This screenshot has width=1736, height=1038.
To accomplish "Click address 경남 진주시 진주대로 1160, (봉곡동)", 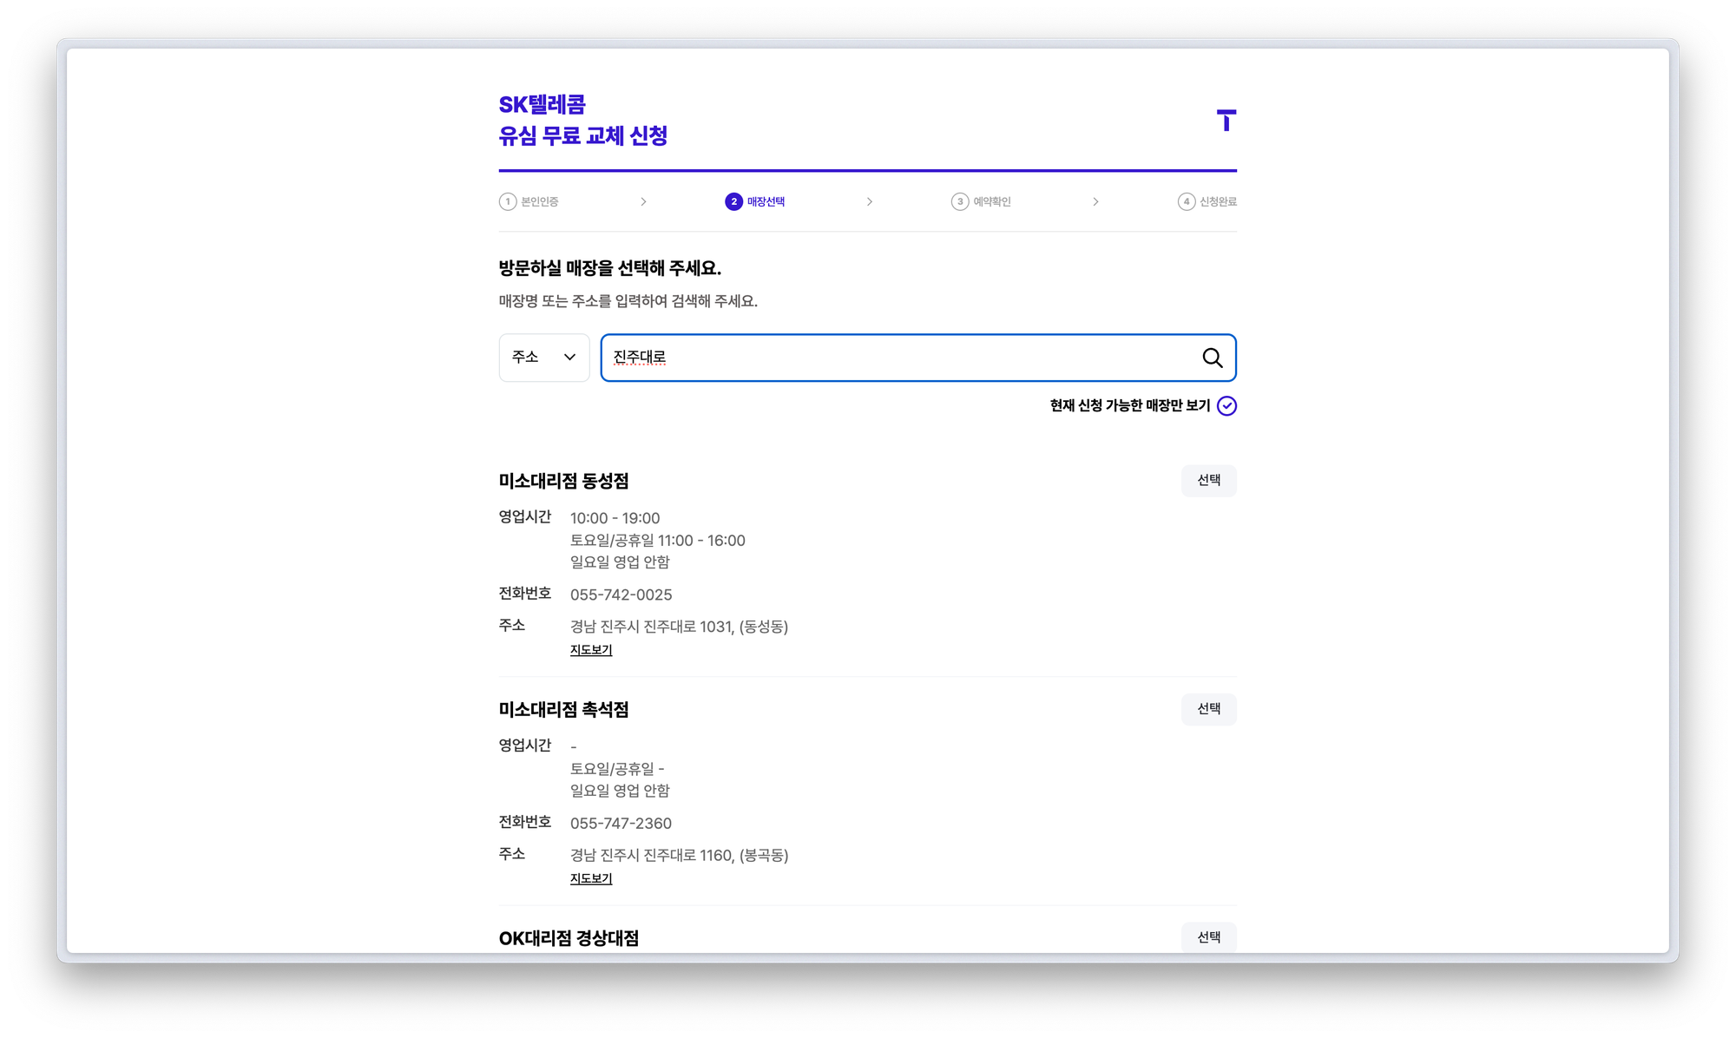I will coord(680,855).
